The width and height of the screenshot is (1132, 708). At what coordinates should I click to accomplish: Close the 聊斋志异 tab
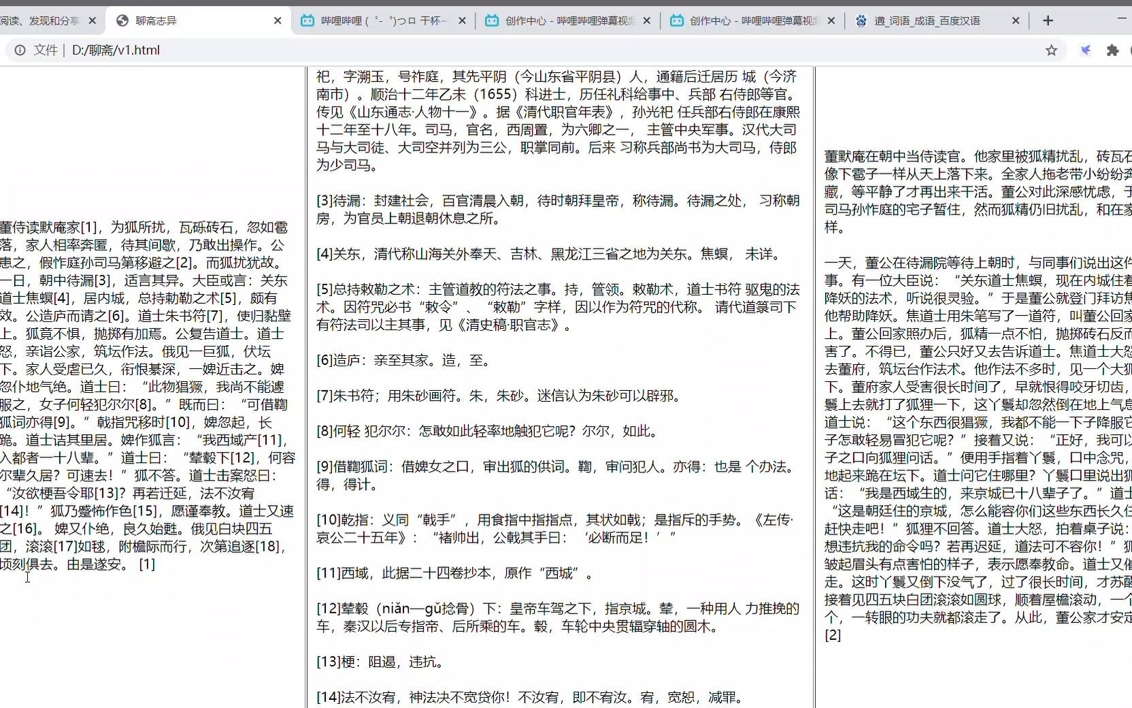click(278, 21)
